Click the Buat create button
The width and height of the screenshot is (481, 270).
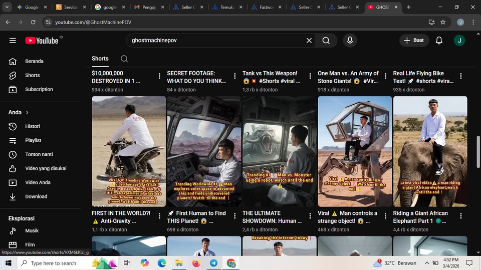point(414,41)
